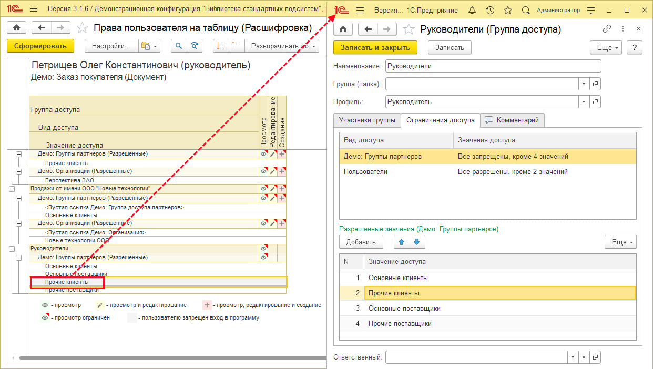
Task: Switch to Комментарий tab
Action: pyautogui.click(x=512, y=120)
